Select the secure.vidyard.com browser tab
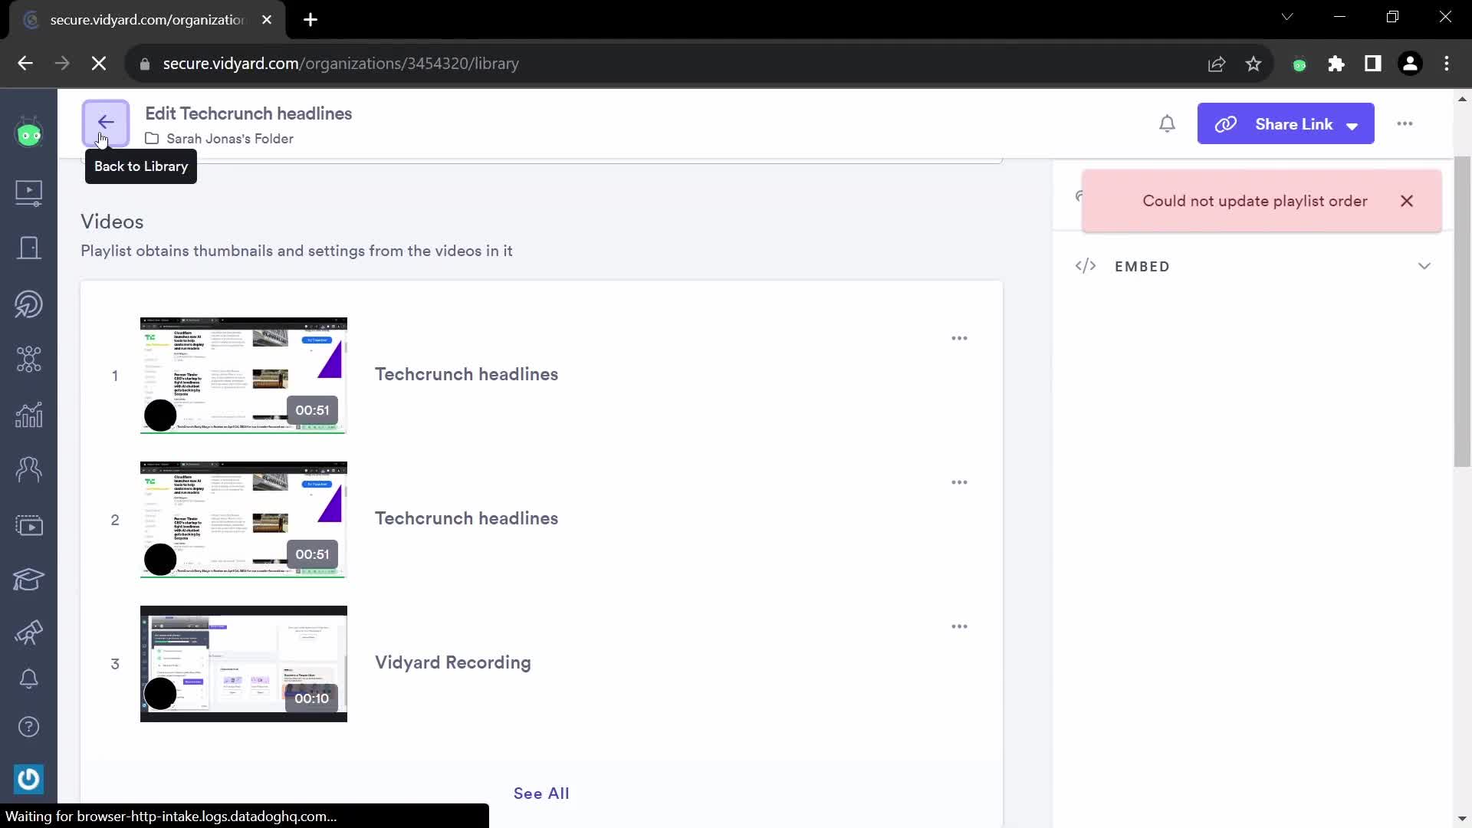Viewport: 1472px width, 828px height. click(148, 20)
